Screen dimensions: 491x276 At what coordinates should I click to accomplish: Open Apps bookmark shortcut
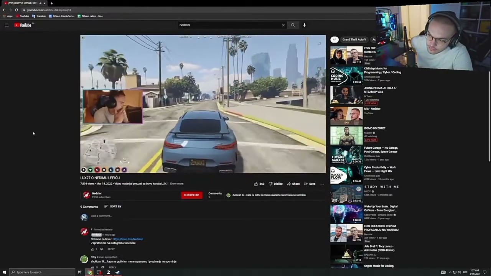tap(8, 16)
